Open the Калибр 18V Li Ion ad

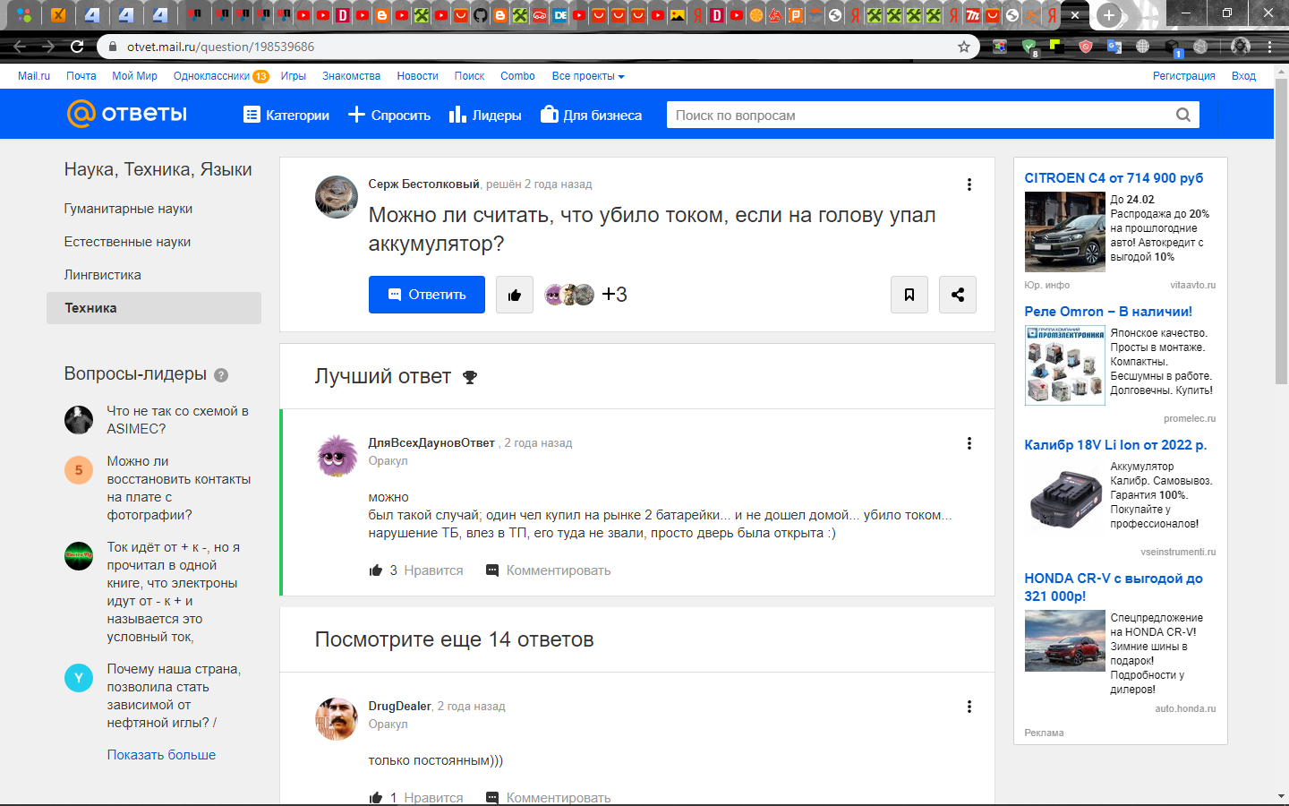click(1115, 445)
